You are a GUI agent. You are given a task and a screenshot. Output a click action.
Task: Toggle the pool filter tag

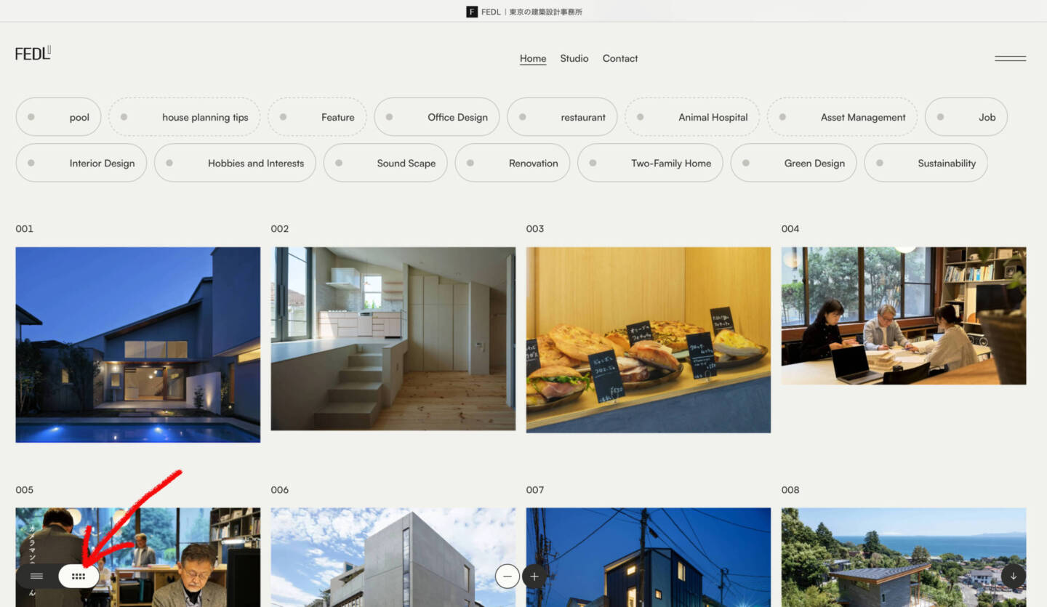point(58,117)
